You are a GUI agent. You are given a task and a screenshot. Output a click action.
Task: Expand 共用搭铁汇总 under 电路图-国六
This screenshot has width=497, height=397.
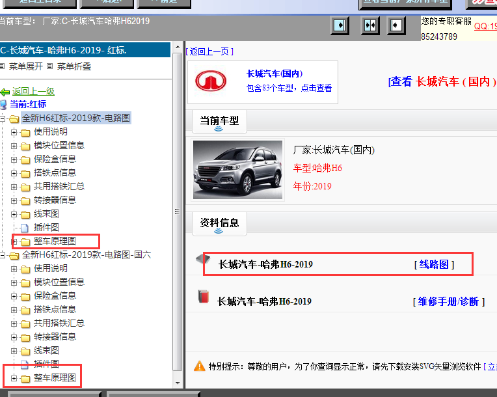(x=14, y=323)
